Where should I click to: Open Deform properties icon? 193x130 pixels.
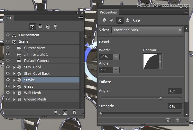click(112, 20)
